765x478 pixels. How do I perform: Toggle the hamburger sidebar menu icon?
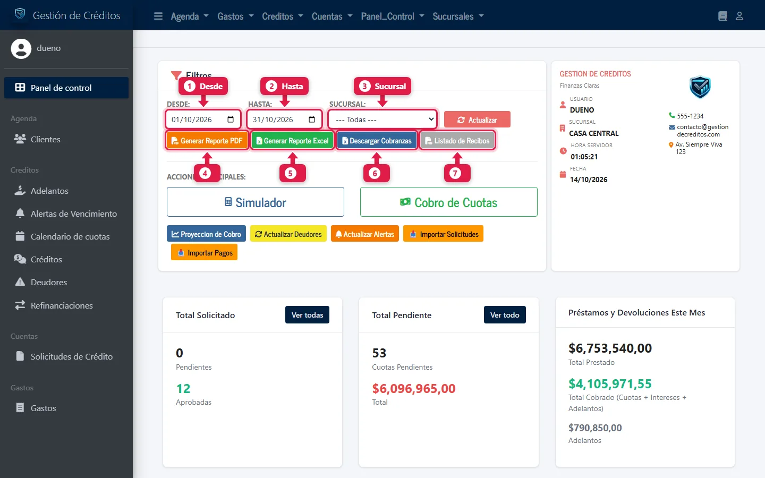158,16
